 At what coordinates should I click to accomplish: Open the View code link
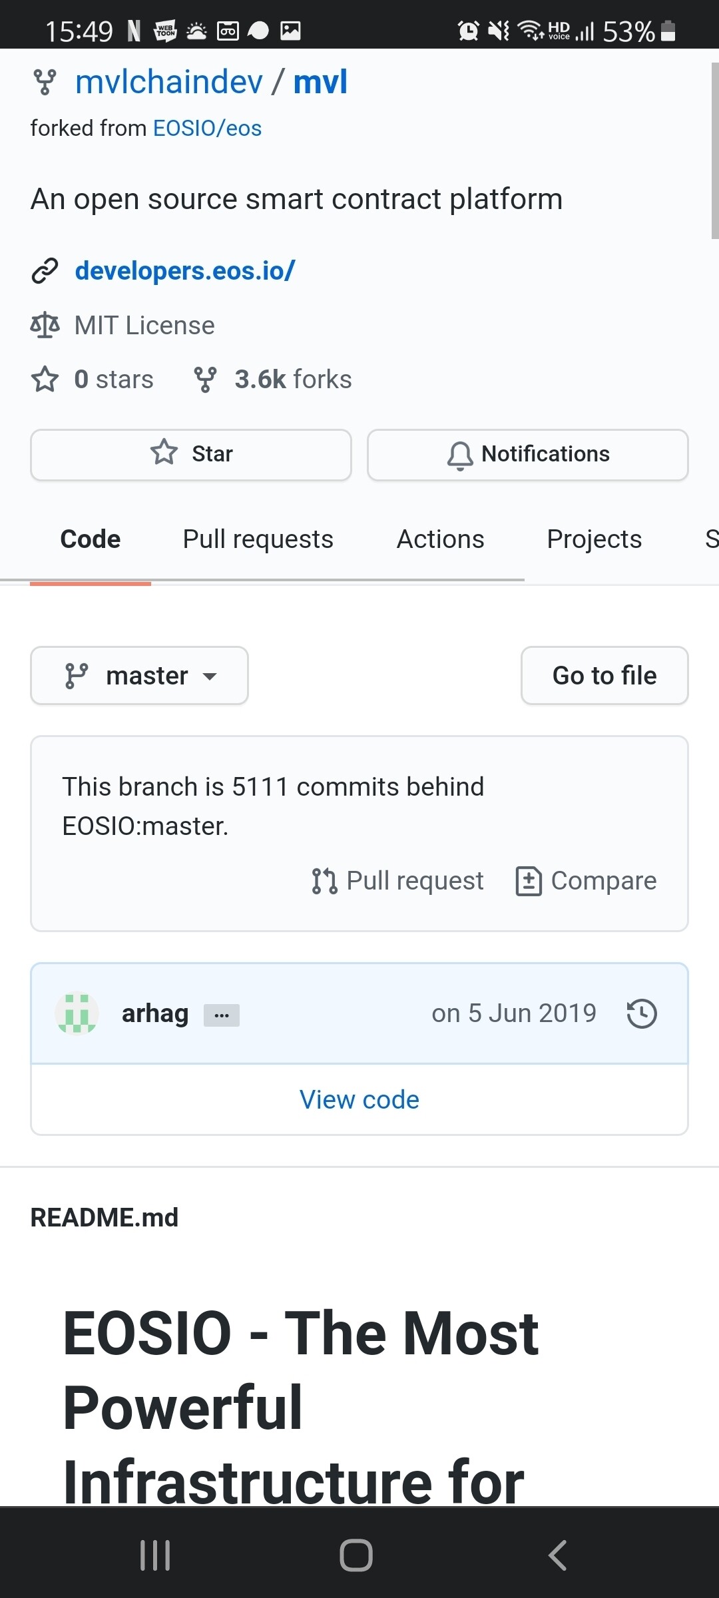359,1099
